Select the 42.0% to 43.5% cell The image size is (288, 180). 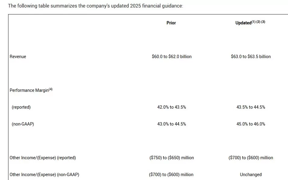click(x=172, y=107)
